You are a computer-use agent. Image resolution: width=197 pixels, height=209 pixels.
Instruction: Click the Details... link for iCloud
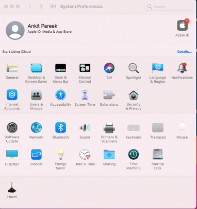pyautogui.click(x=185, y=52)
